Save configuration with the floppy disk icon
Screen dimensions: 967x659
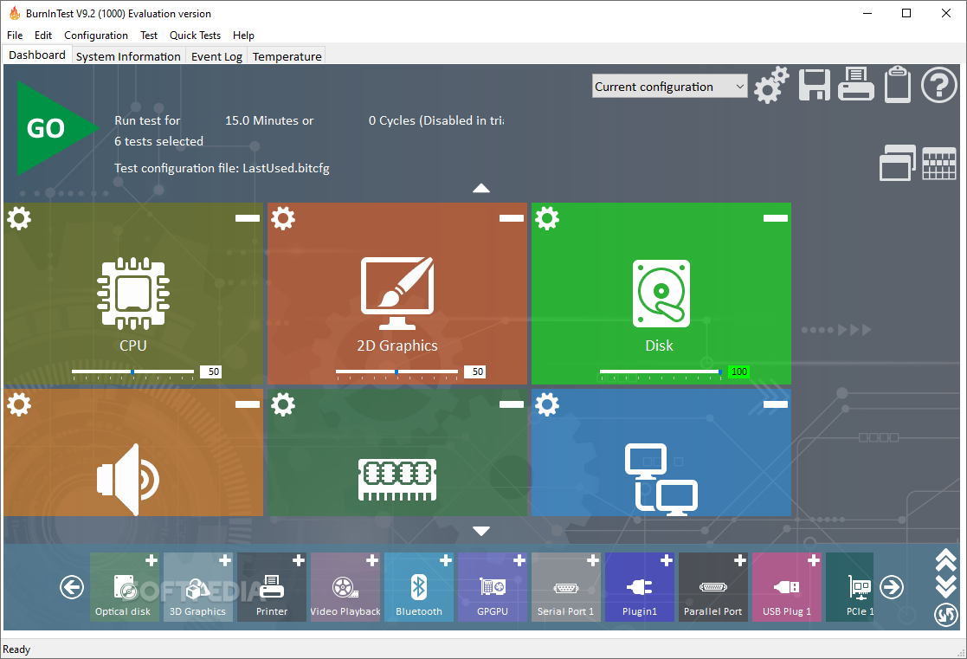[814, 85]
